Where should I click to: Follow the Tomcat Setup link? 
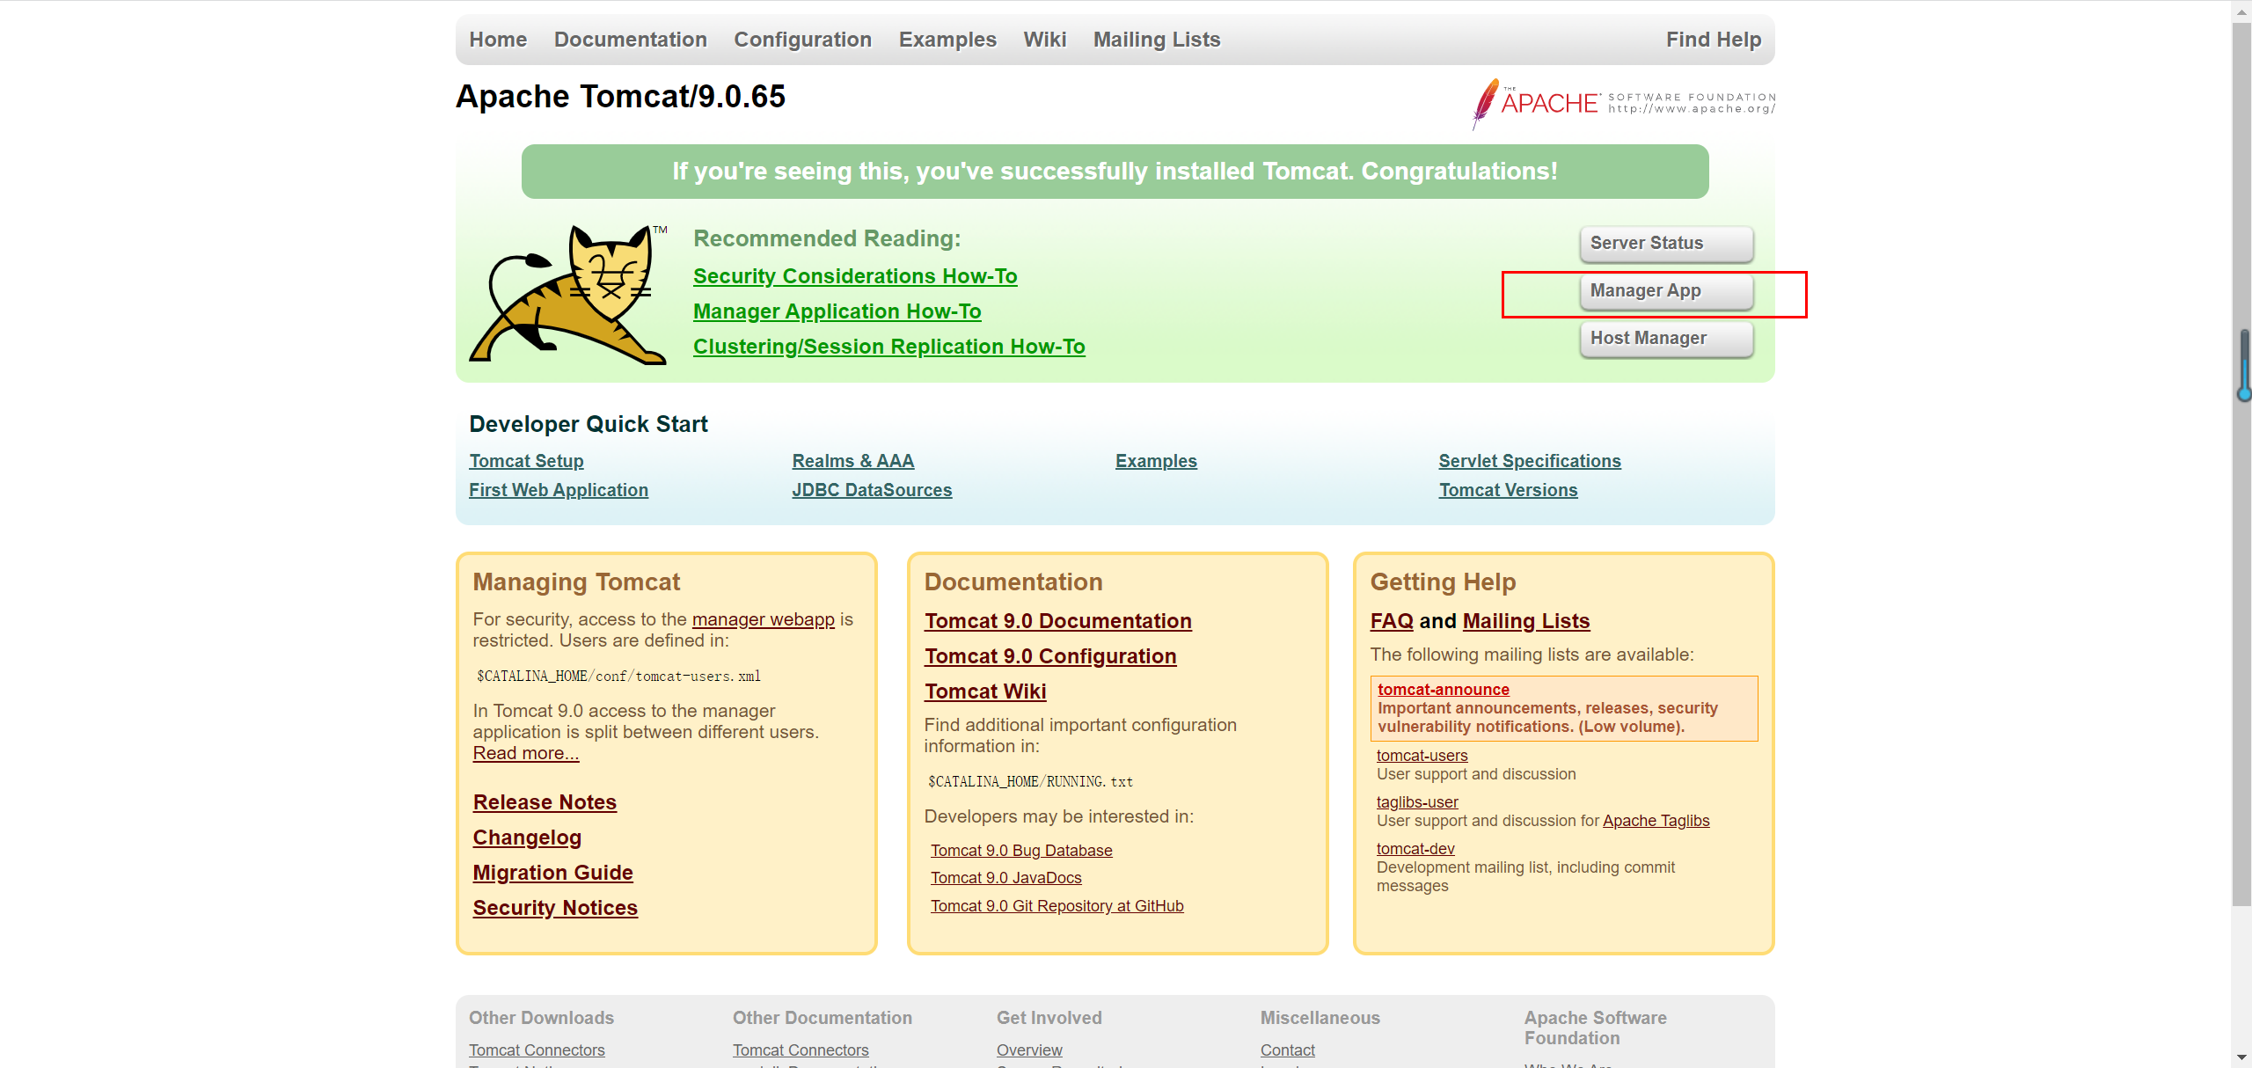526,461
